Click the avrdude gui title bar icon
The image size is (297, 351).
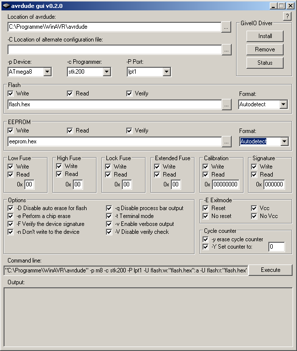6,5
